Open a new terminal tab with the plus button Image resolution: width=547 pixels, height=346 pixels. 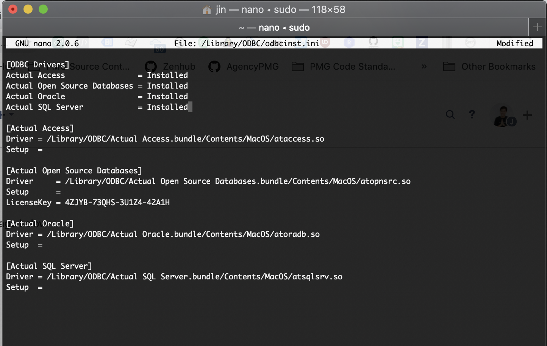click(x=537, y=27)
